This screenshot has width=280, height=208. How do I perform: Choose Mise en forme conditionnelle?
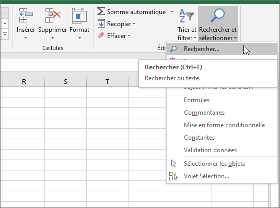pos(222,125)
